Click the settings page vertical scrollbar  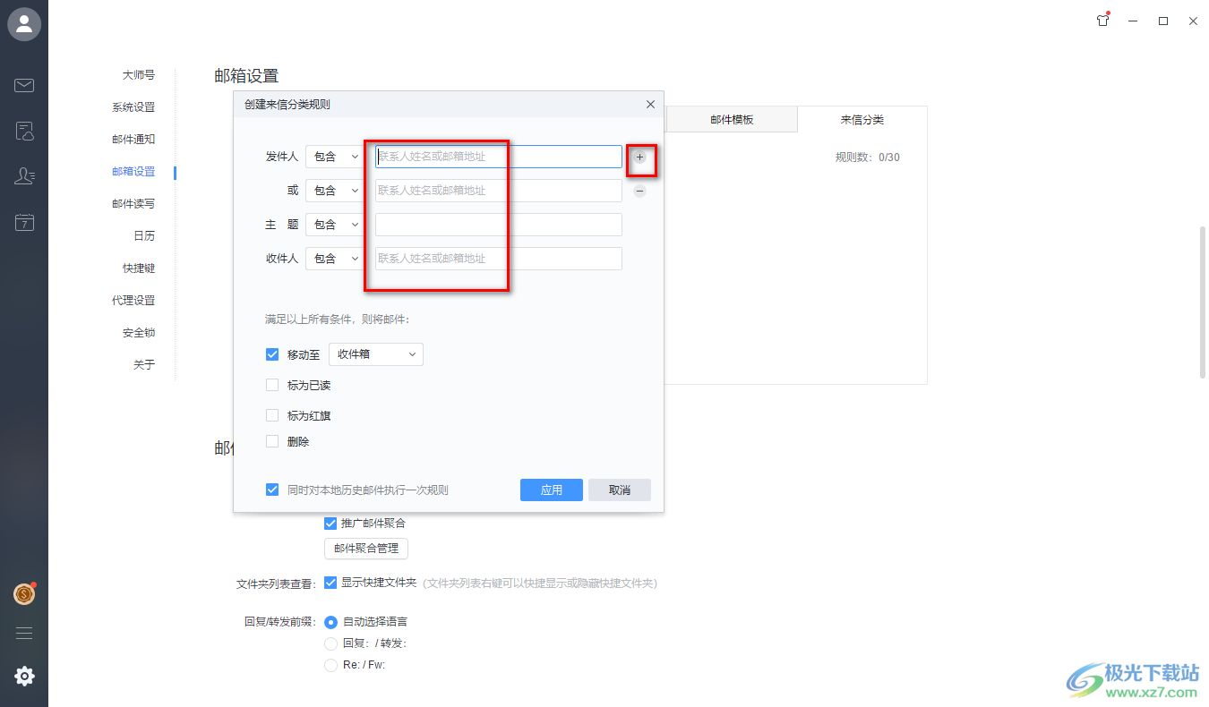1203,302
